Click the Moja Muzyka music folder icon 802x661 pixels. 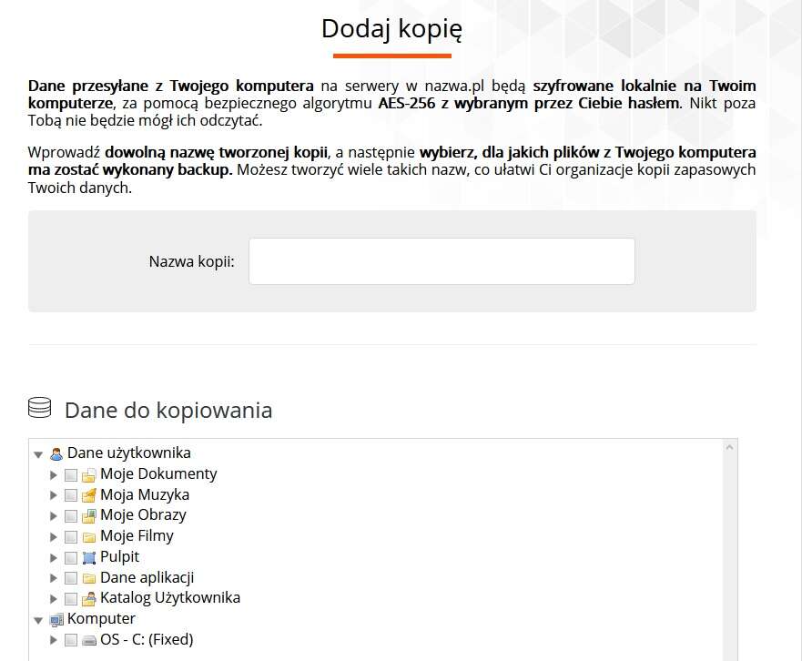click(88, 494)
